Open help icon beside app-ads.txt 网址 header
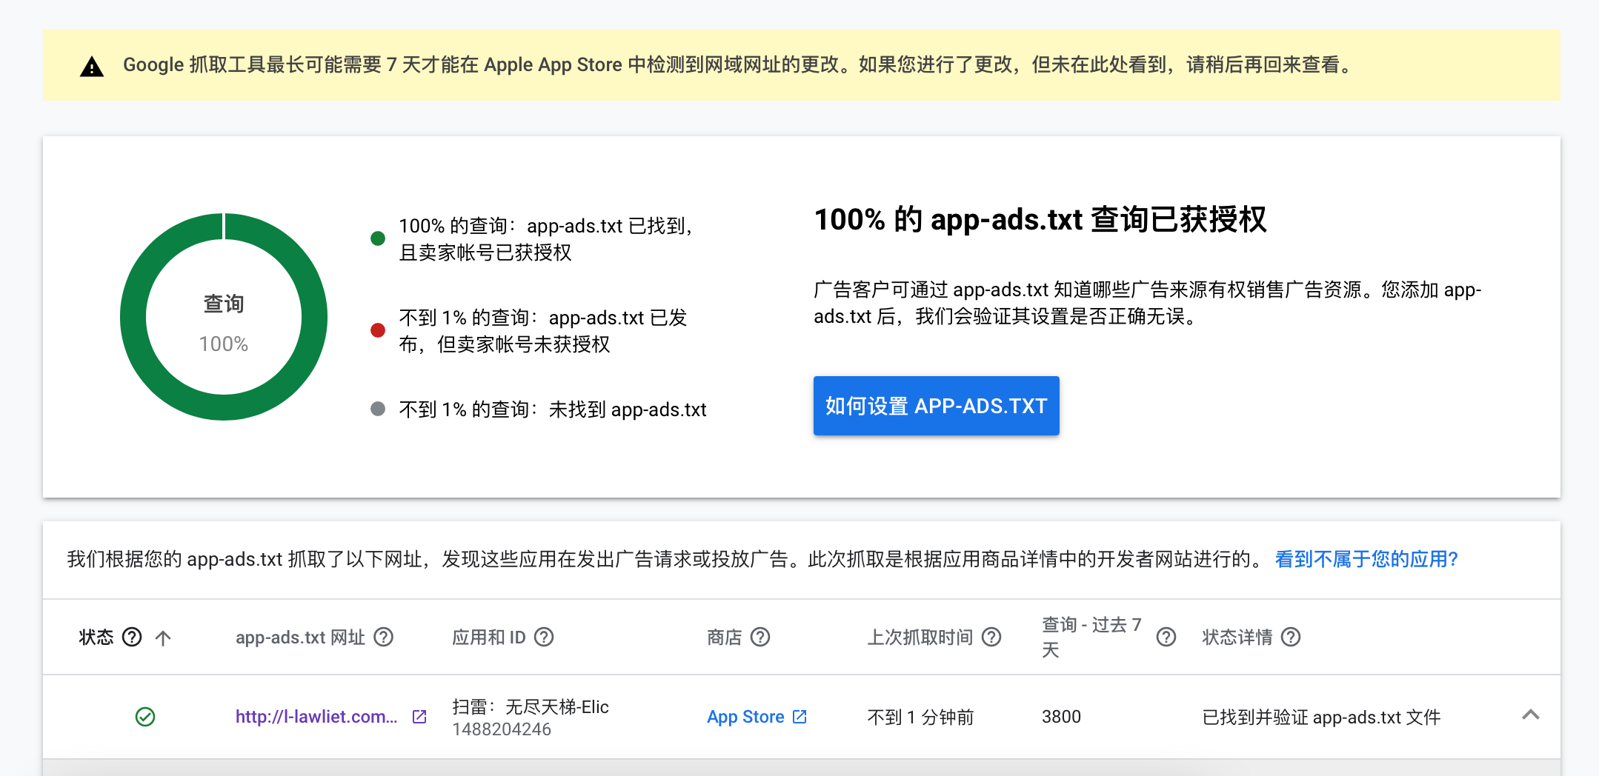 coord(383,637)
